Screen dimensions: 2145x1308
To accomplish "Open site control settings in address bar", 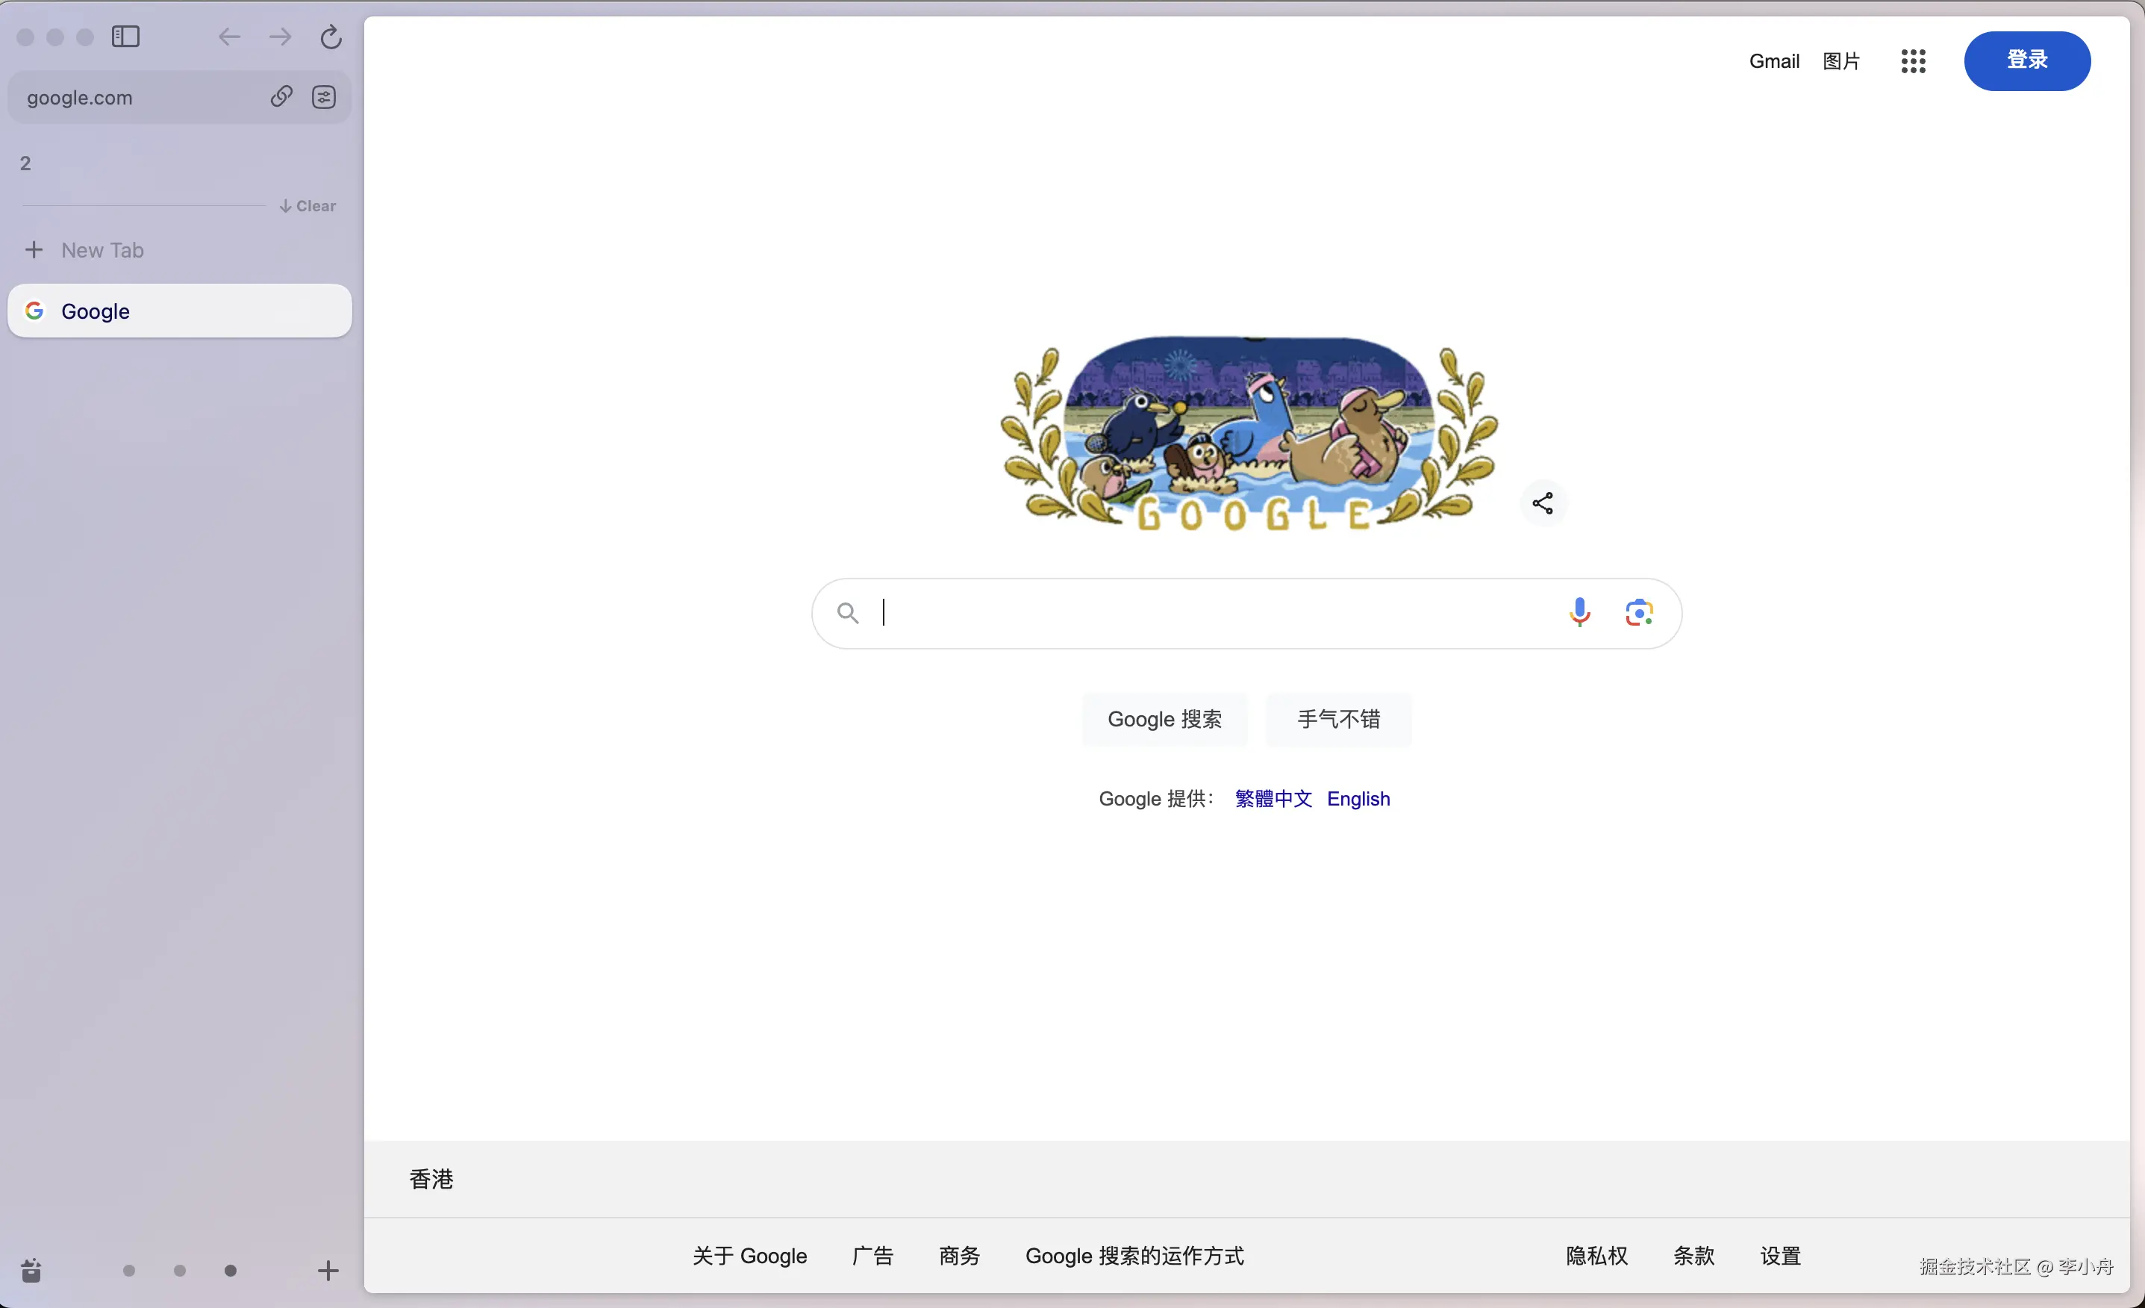I will pyautogui.click(x=323, y=96).
